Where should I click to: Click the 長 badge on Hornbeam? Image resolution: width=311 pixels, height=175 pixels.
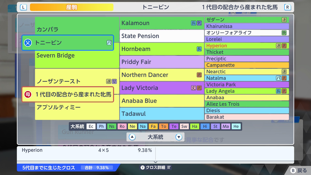[x=199, y=49]
